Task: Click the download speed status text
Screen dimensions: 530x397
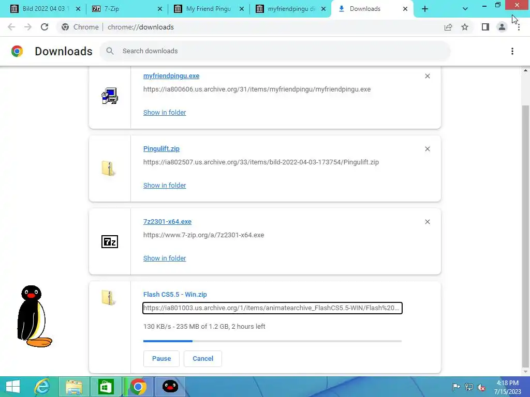Action: [204, 327]
